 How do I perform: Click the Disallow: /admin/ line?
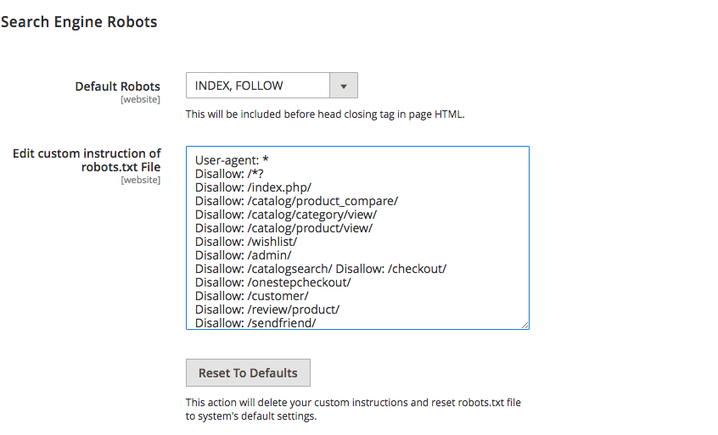click(243, 255)
